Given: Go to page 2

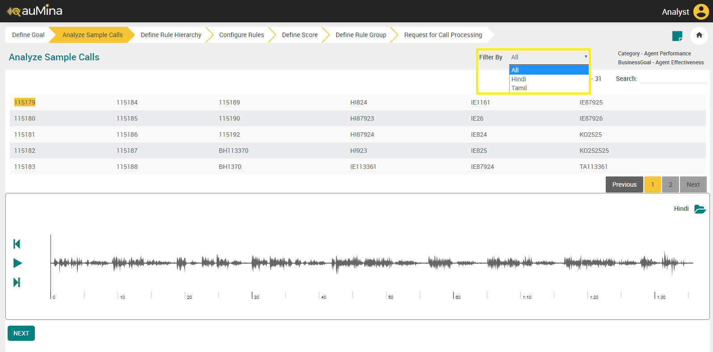Looking at the screenshot, I should point(671,184).
